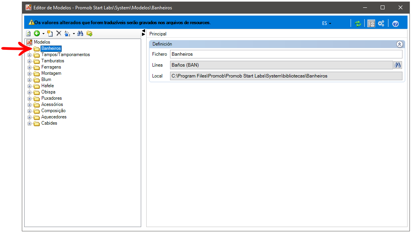413x236 pixels.
Task: Expand the Hafele folder
Action: 30,86
